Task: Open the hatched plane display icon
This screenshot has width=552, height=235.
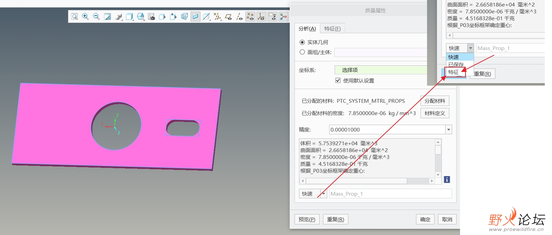Action: (206, 16)
